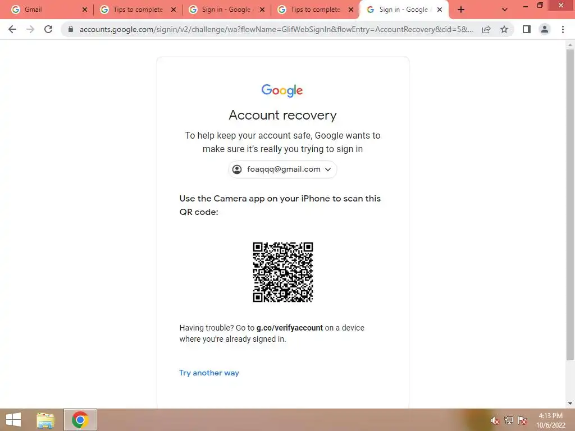
Task: Share this page via share icon
Action: click(486, 29)
